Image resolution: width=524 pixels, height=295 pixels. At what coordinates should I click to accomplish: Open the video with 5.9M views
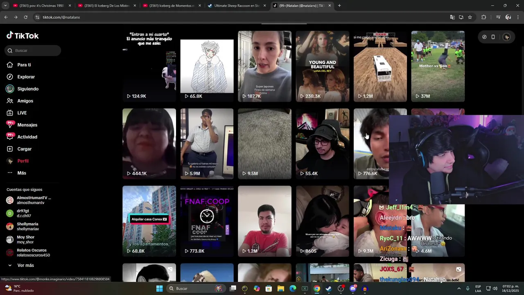click(207, 144)
